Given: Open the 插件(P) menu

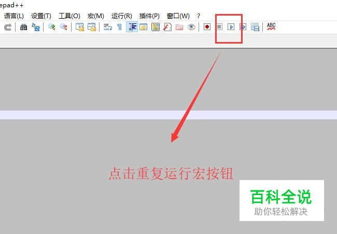Looking at the screenshot, I should tap(149, 16).
